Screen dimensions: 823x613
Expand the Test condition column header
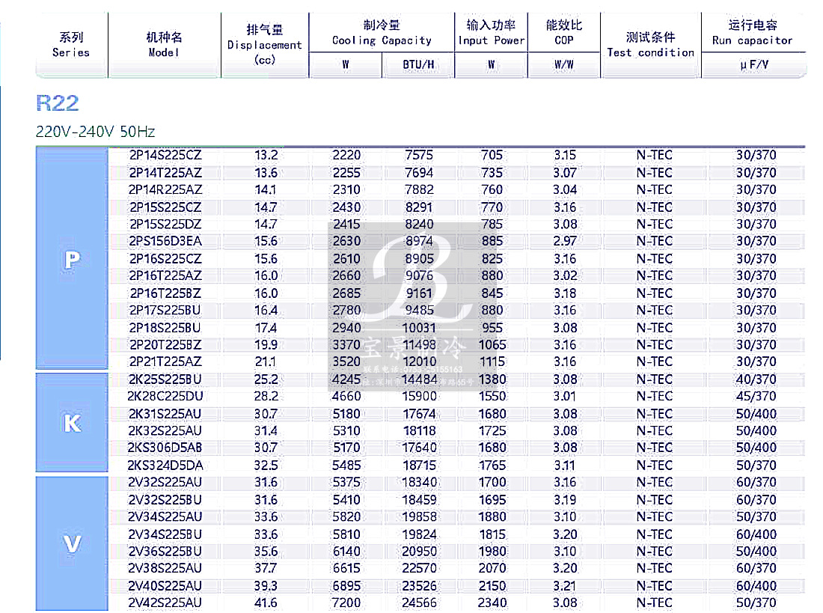(650, 43)
